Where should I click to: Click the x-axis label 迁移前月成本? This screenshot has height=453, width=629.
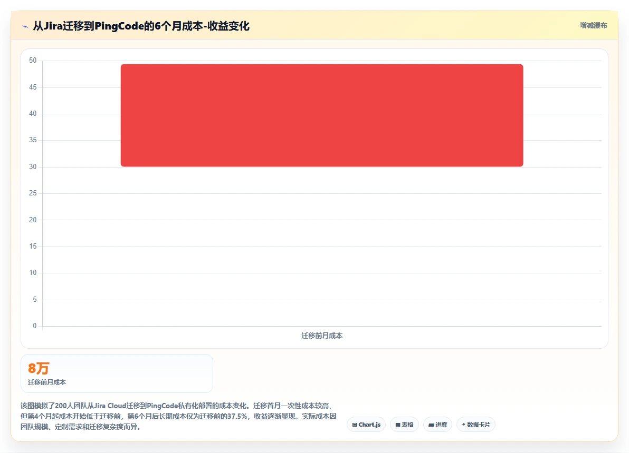point(322,336)
